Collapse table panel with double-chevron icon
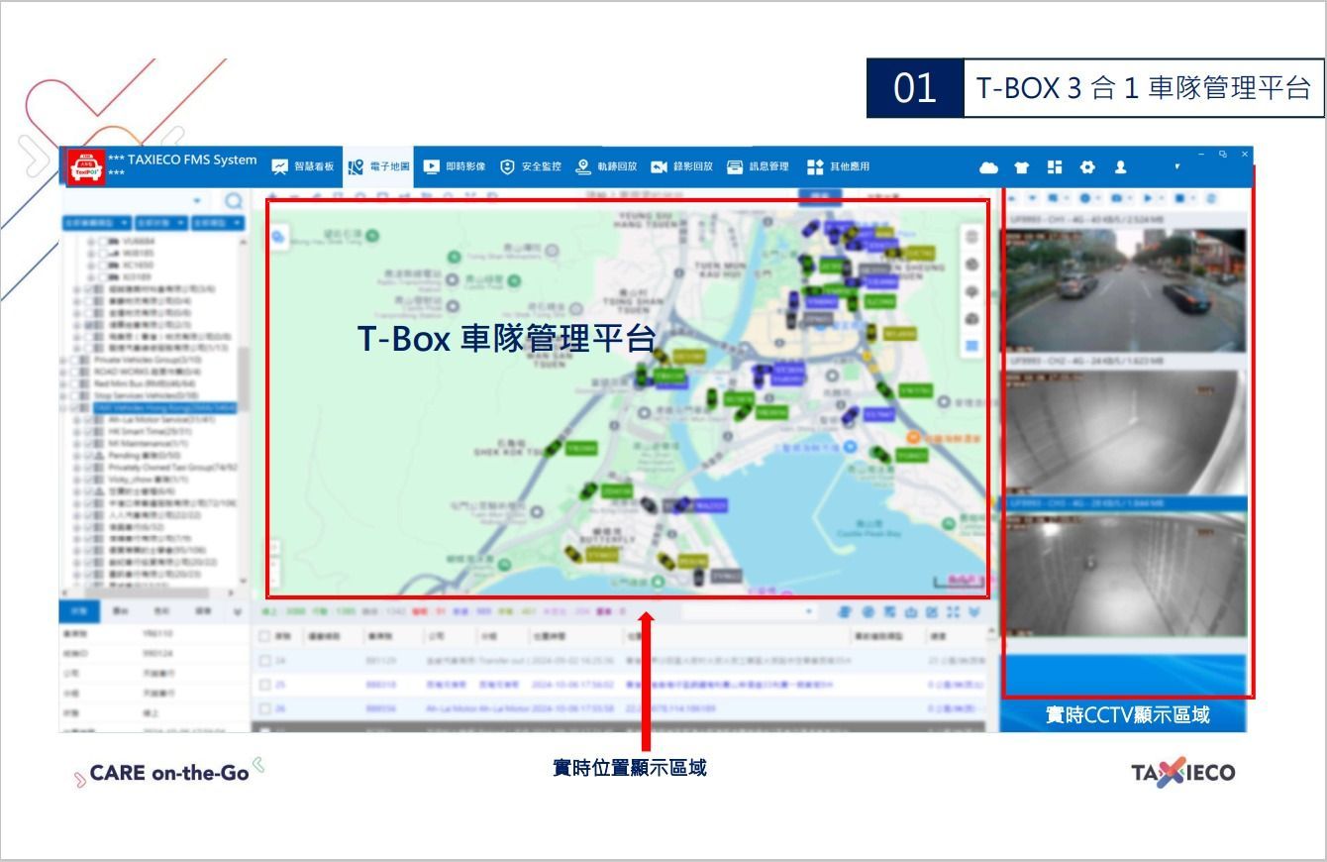 point(975,613)
